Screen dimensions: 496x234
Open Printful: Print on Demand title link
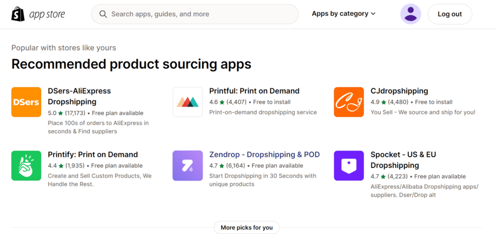pyautogui.click(x=254, y=91)
